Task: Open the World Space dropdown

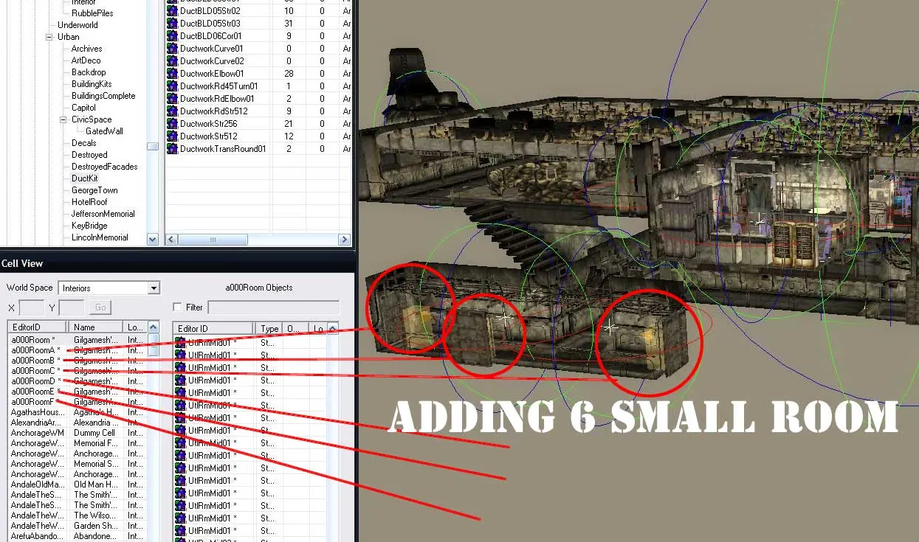Action: tap(154, 288)
